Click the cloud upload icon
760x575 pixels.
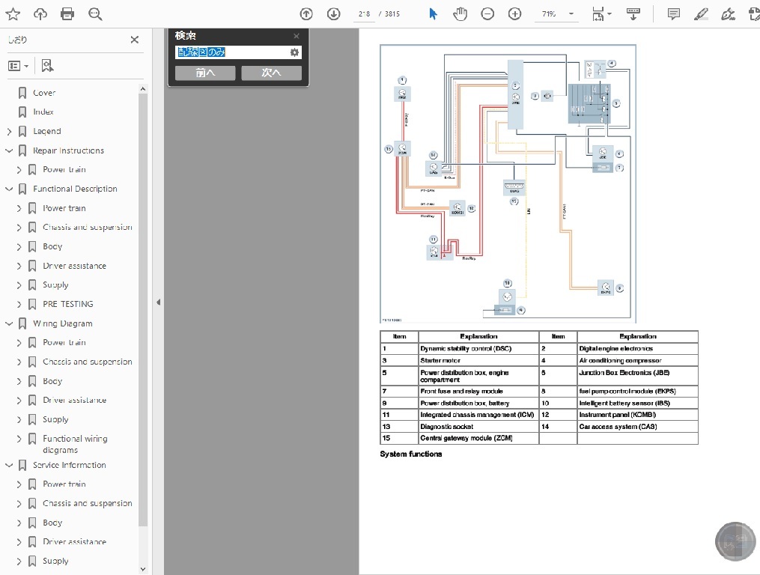tap(40, 14)
